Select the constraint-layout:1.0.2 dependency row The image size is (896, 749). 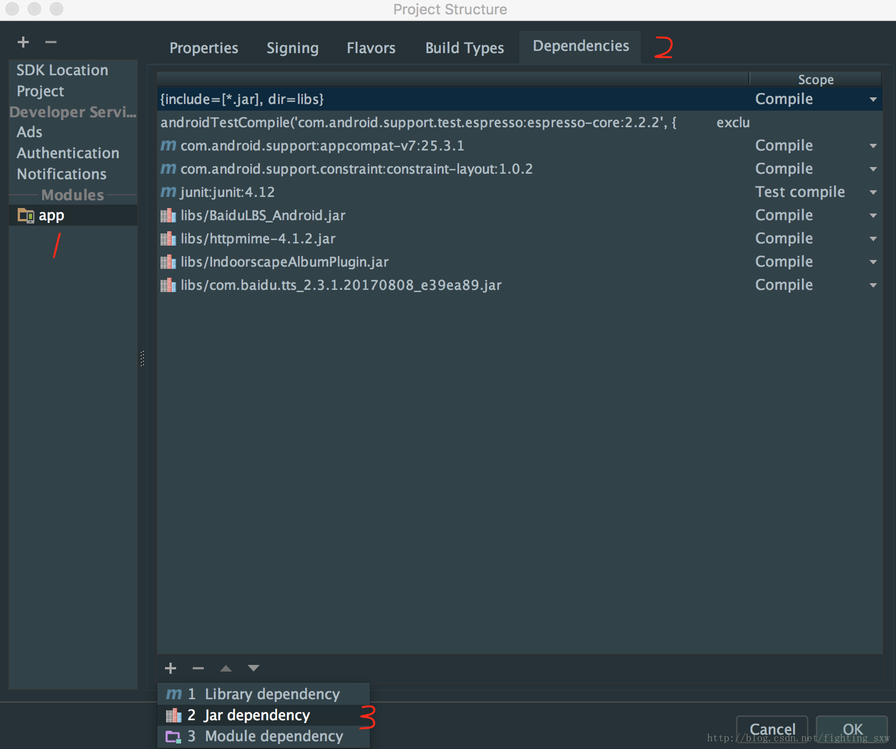(519, 169)
